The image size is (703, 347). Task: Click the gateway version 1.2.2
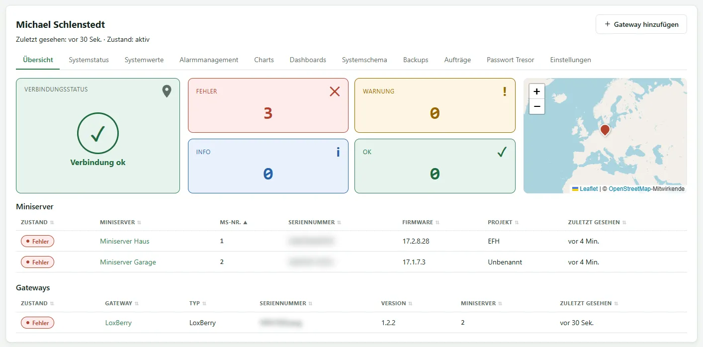pyautogui.click(x=388, y=323)
